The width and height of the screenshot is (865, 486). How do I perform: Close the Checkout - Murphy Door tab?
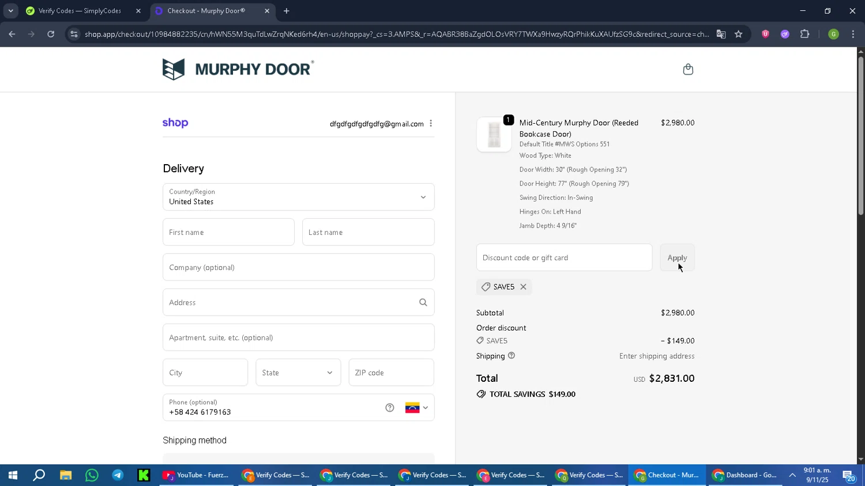click(x=267, y=11)
